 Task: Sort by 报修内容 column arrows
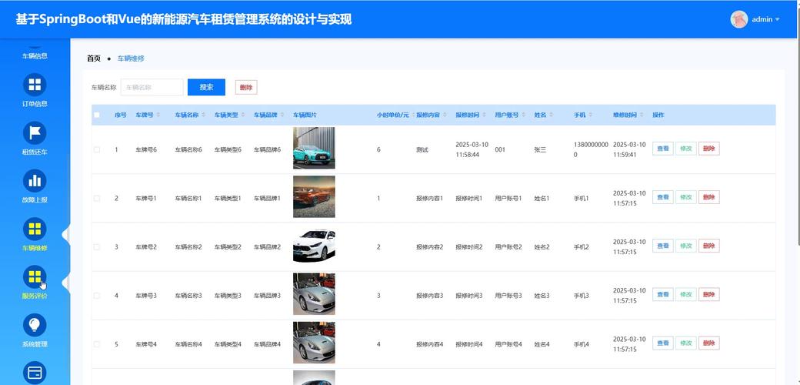coord(445,115)
